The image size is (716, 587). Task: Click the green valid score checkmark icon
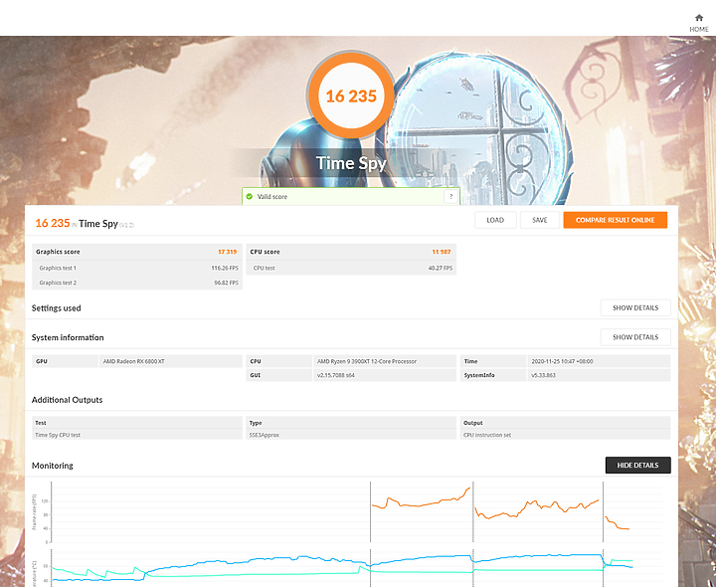pos(250,196)
